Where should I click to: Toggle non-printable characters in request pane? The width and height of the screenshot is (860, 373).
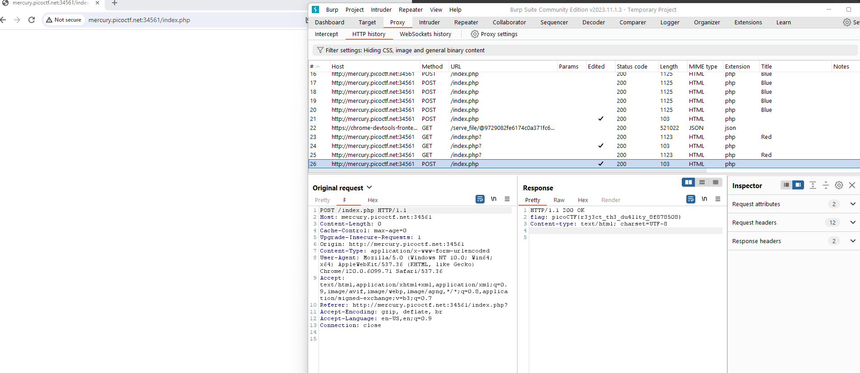(494, 199)
